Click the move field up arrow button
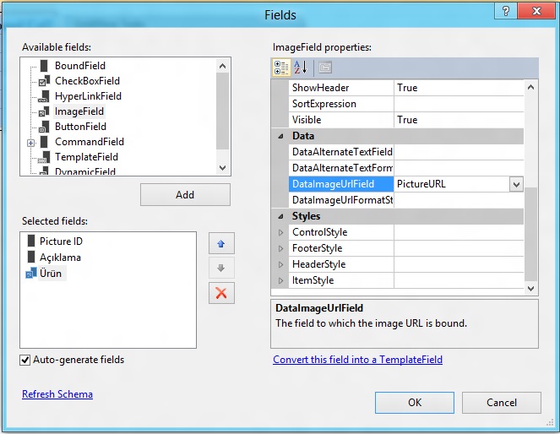560x434 pixels. point(221,244)
